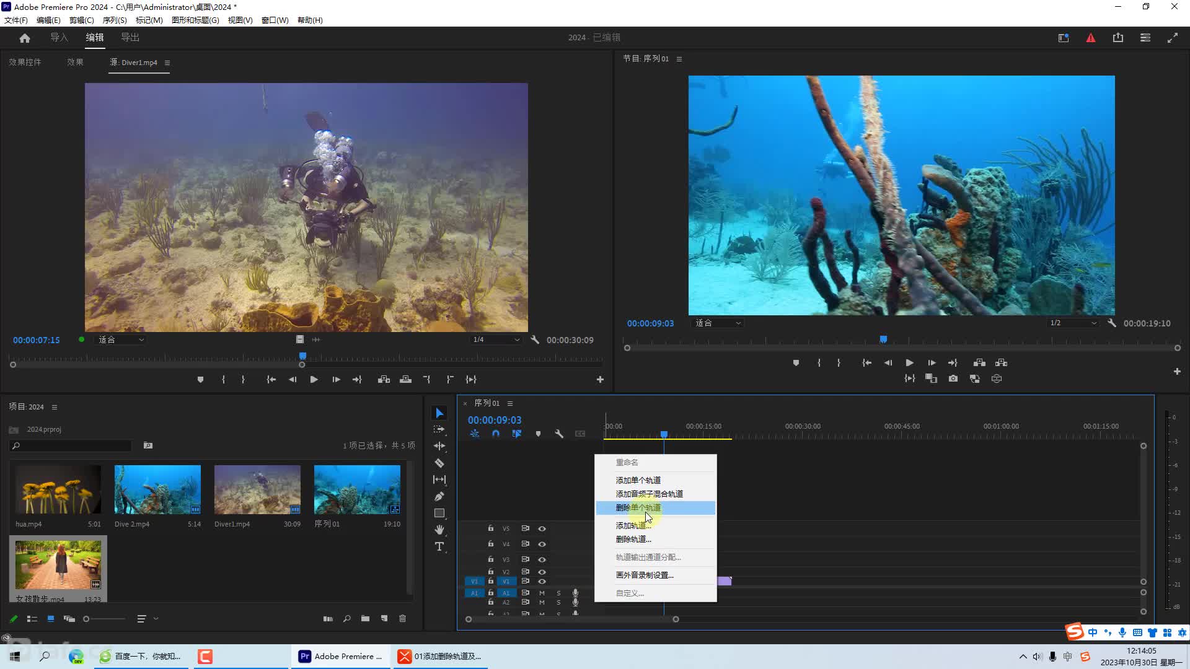Select the Type tool
The height and width of the screenshot is (669, 1190).
439,546
